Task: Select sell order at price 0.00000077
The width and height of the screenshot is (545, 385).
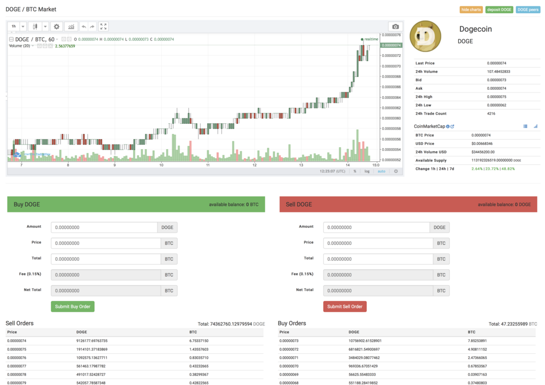Action: (x=135, y=366)
